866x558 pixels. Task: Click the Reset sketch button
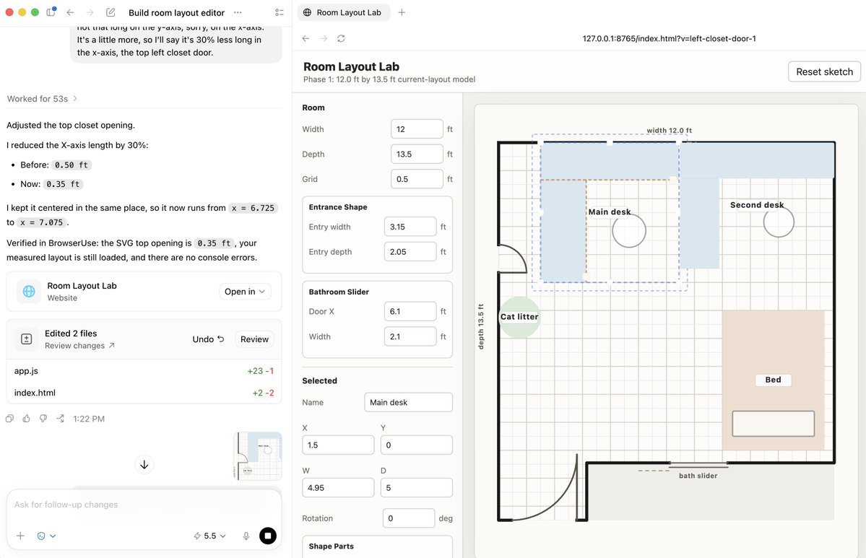point(824,71)
